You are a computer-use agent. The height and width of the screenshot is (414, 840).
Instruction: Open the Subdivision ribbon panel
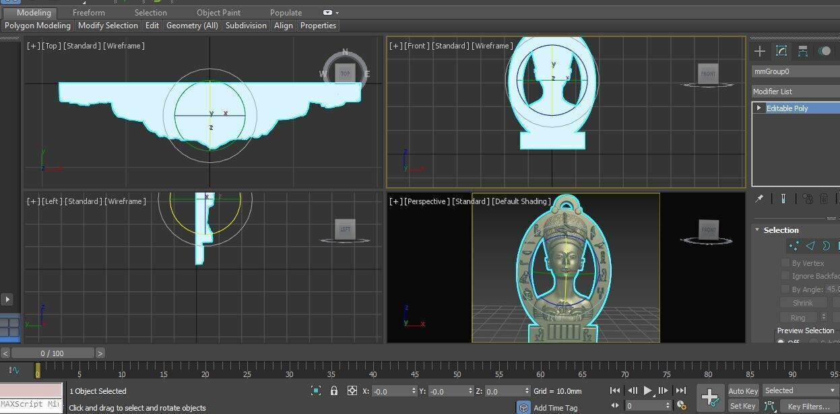tap(246, 26)
